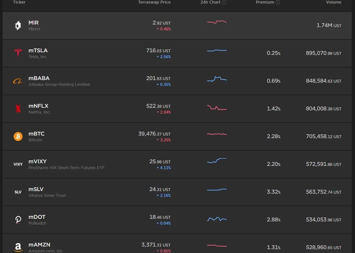Click the SLV ticker icon

click(x=18, y=192)
